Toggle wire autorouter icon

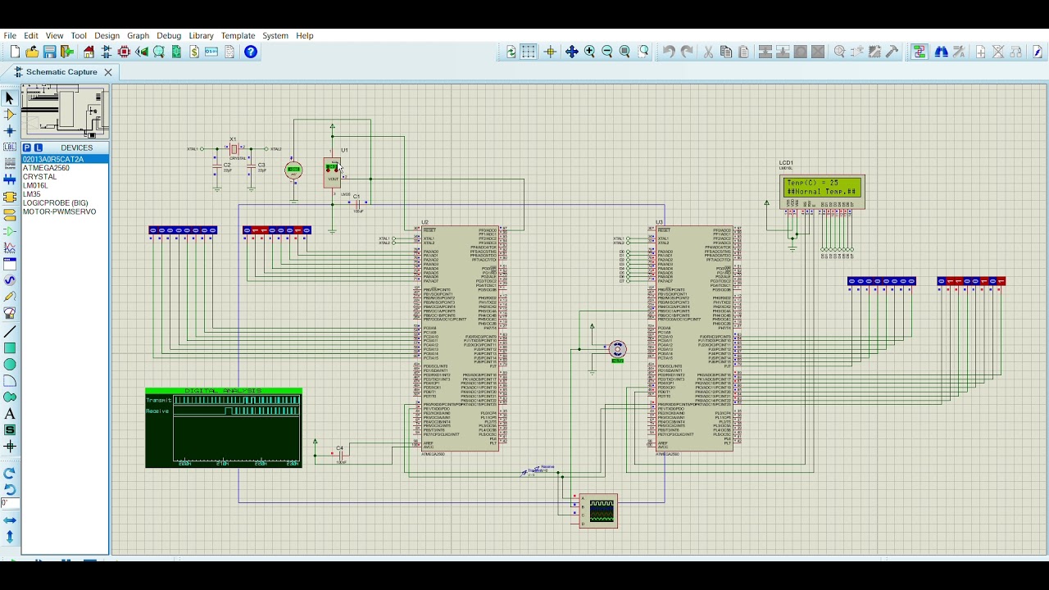tap(920, 52)
